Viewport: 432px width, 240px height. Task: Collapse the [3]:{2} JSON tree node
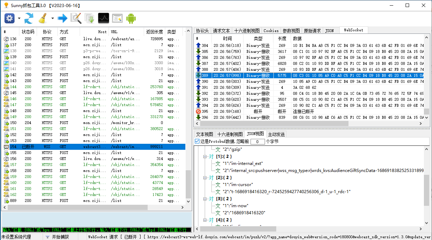[205, 199]
